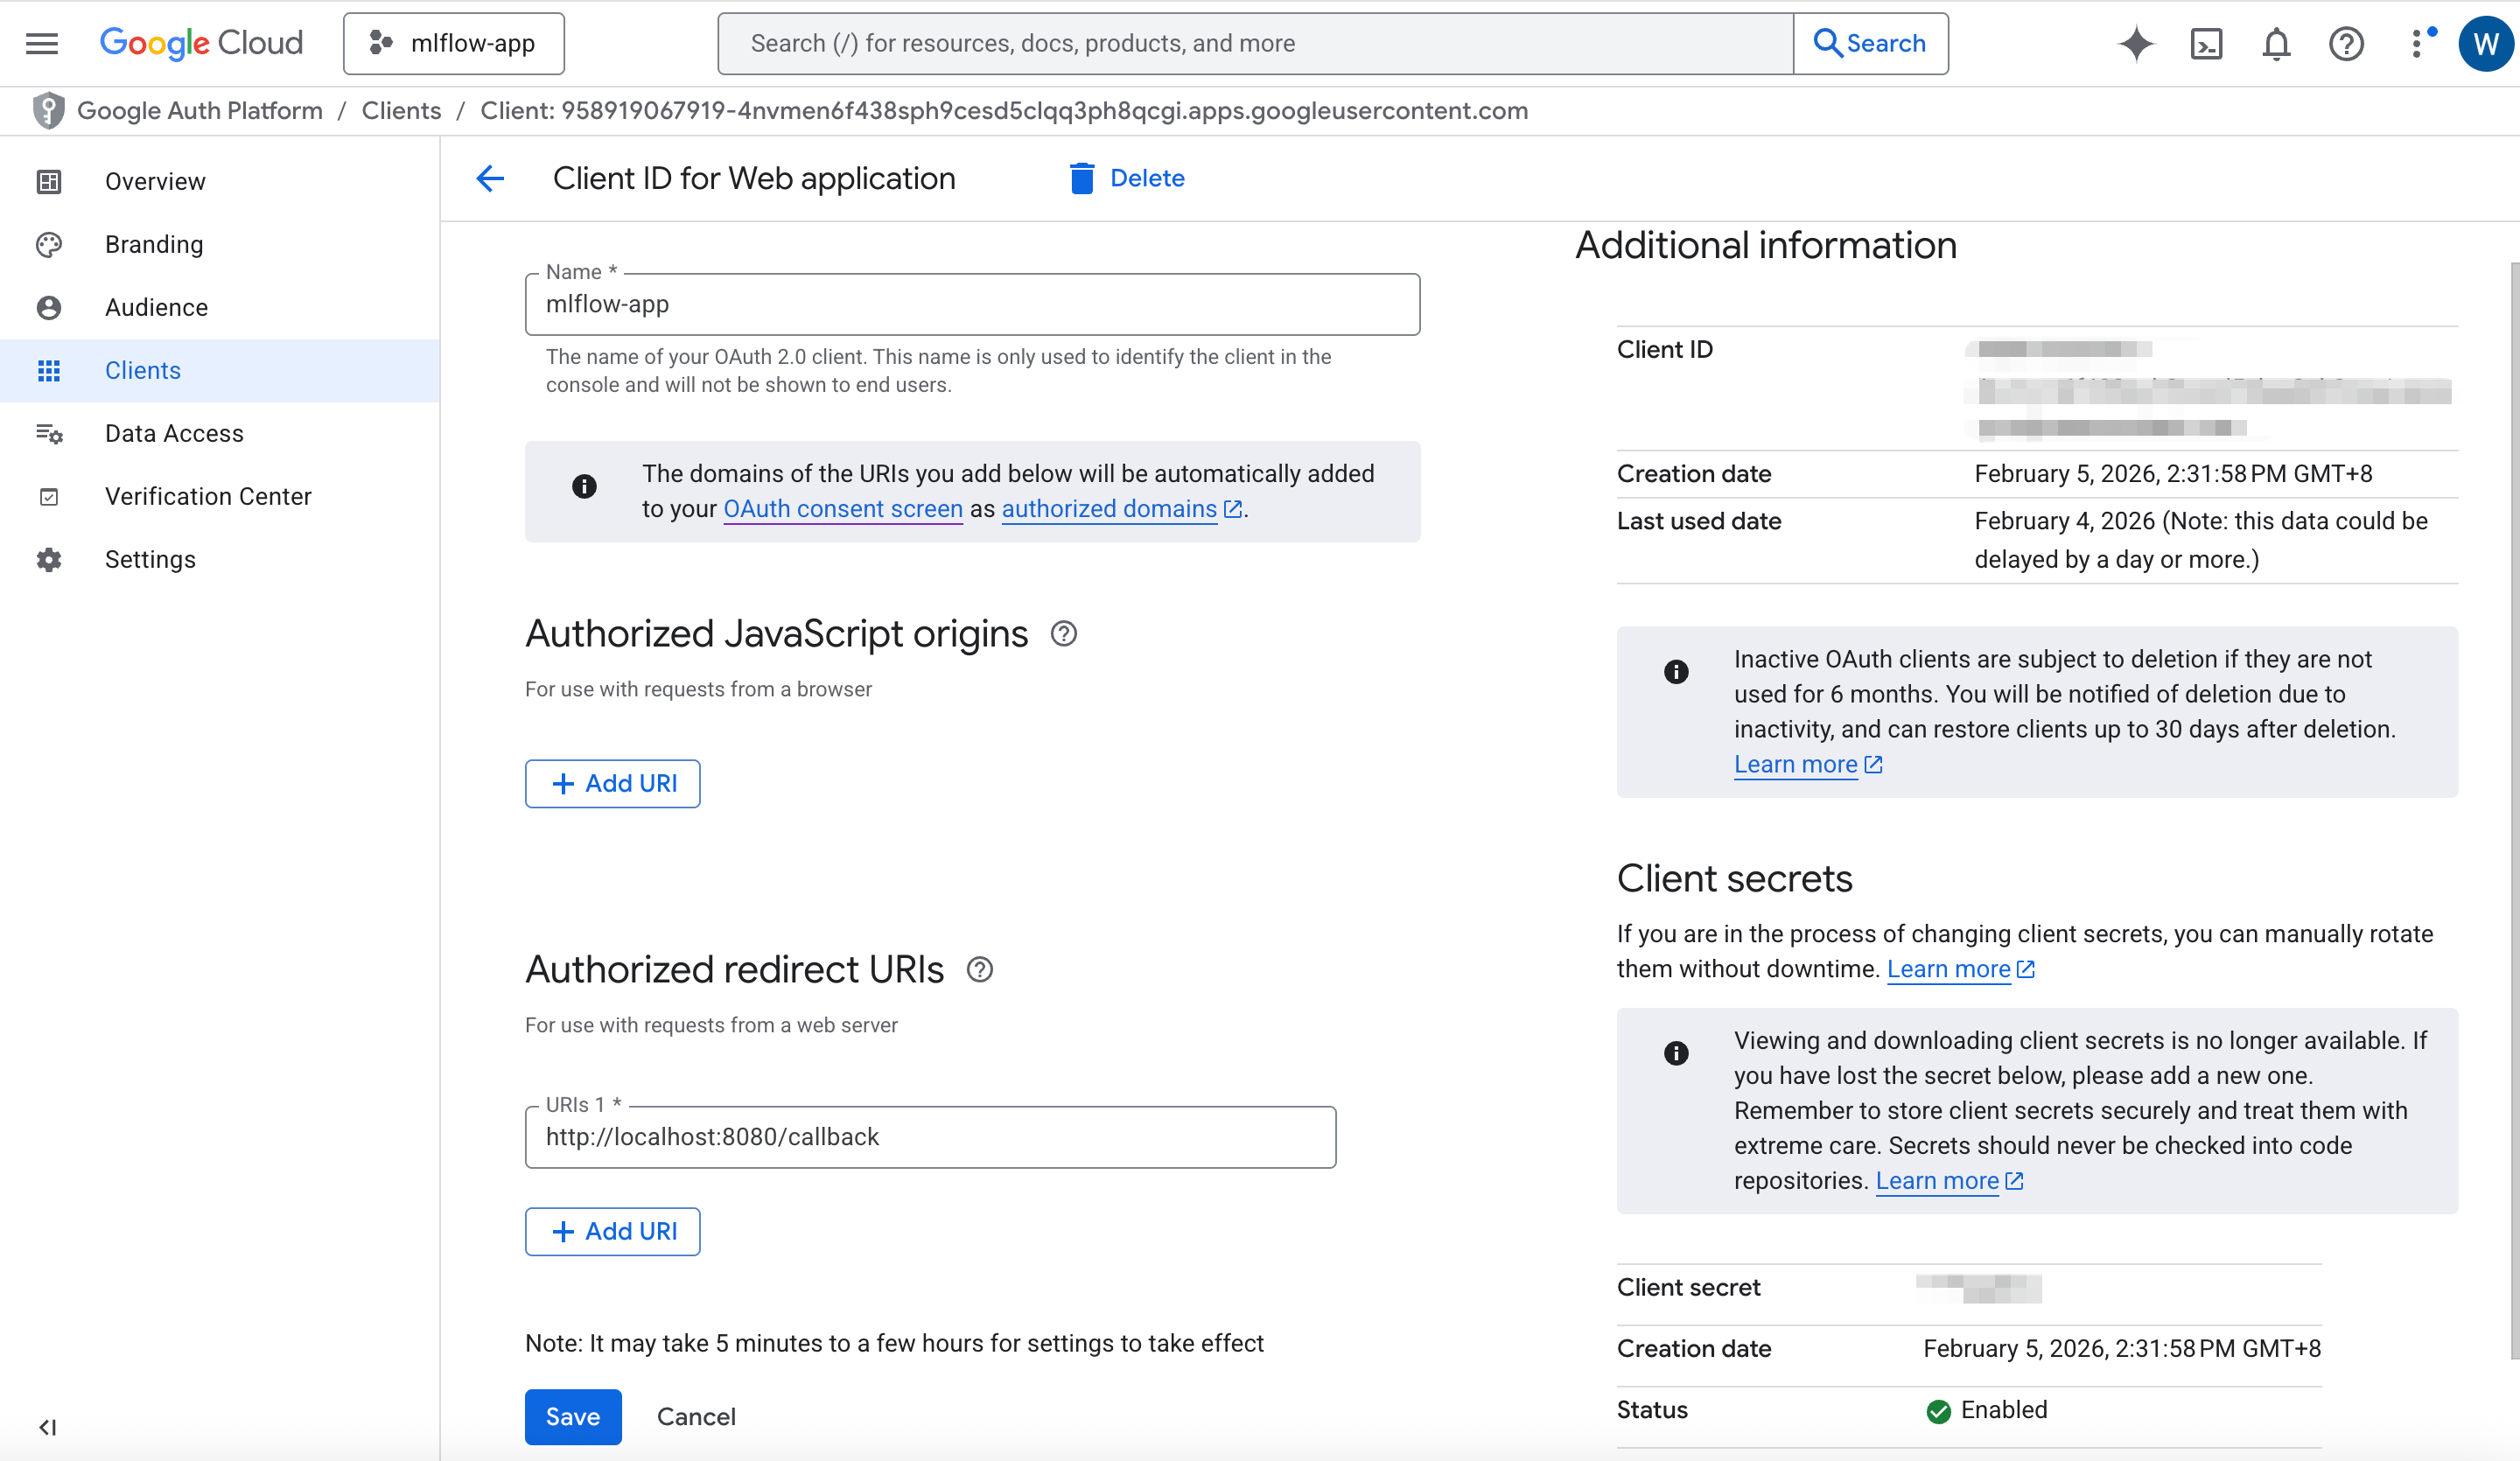Open the notifications bell
The height and width of the screenshot is (1461, 2520).
pyautogui.click(x=2275, y=43)
